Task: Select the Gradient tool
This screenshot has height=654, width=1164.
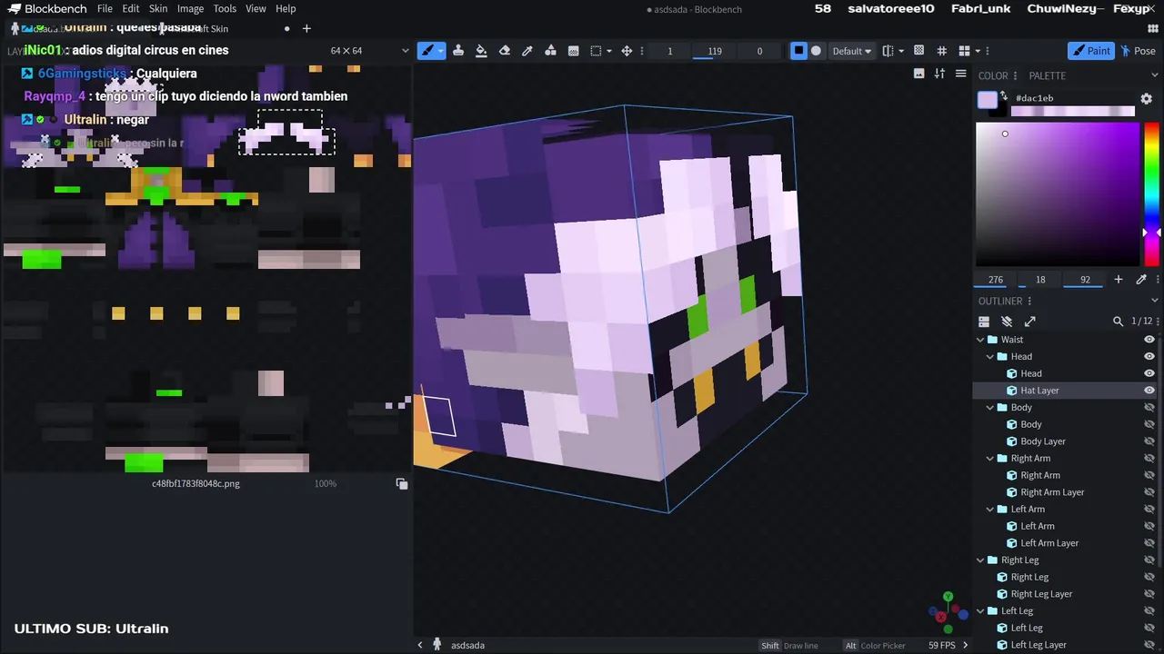Action: coord(574,51)
